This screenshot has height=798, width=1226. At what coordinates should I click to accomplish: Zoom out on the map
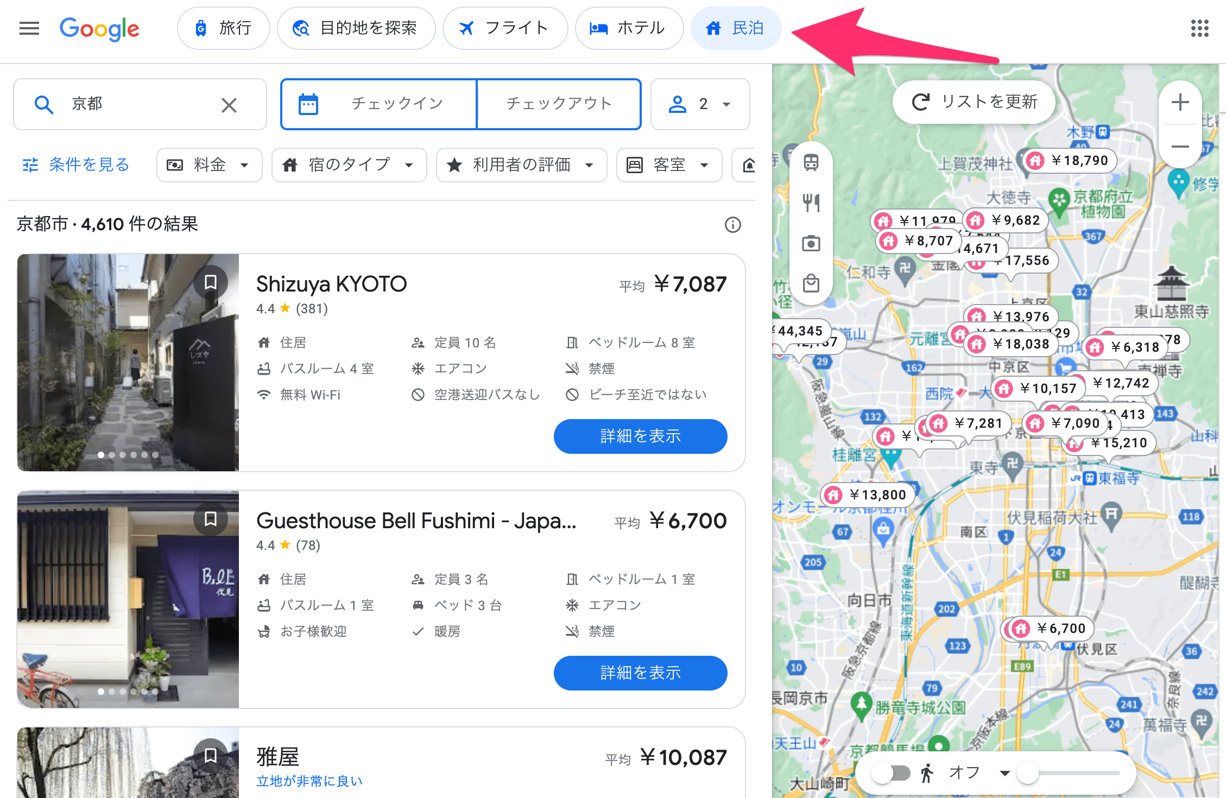[x=1180, y=147]
